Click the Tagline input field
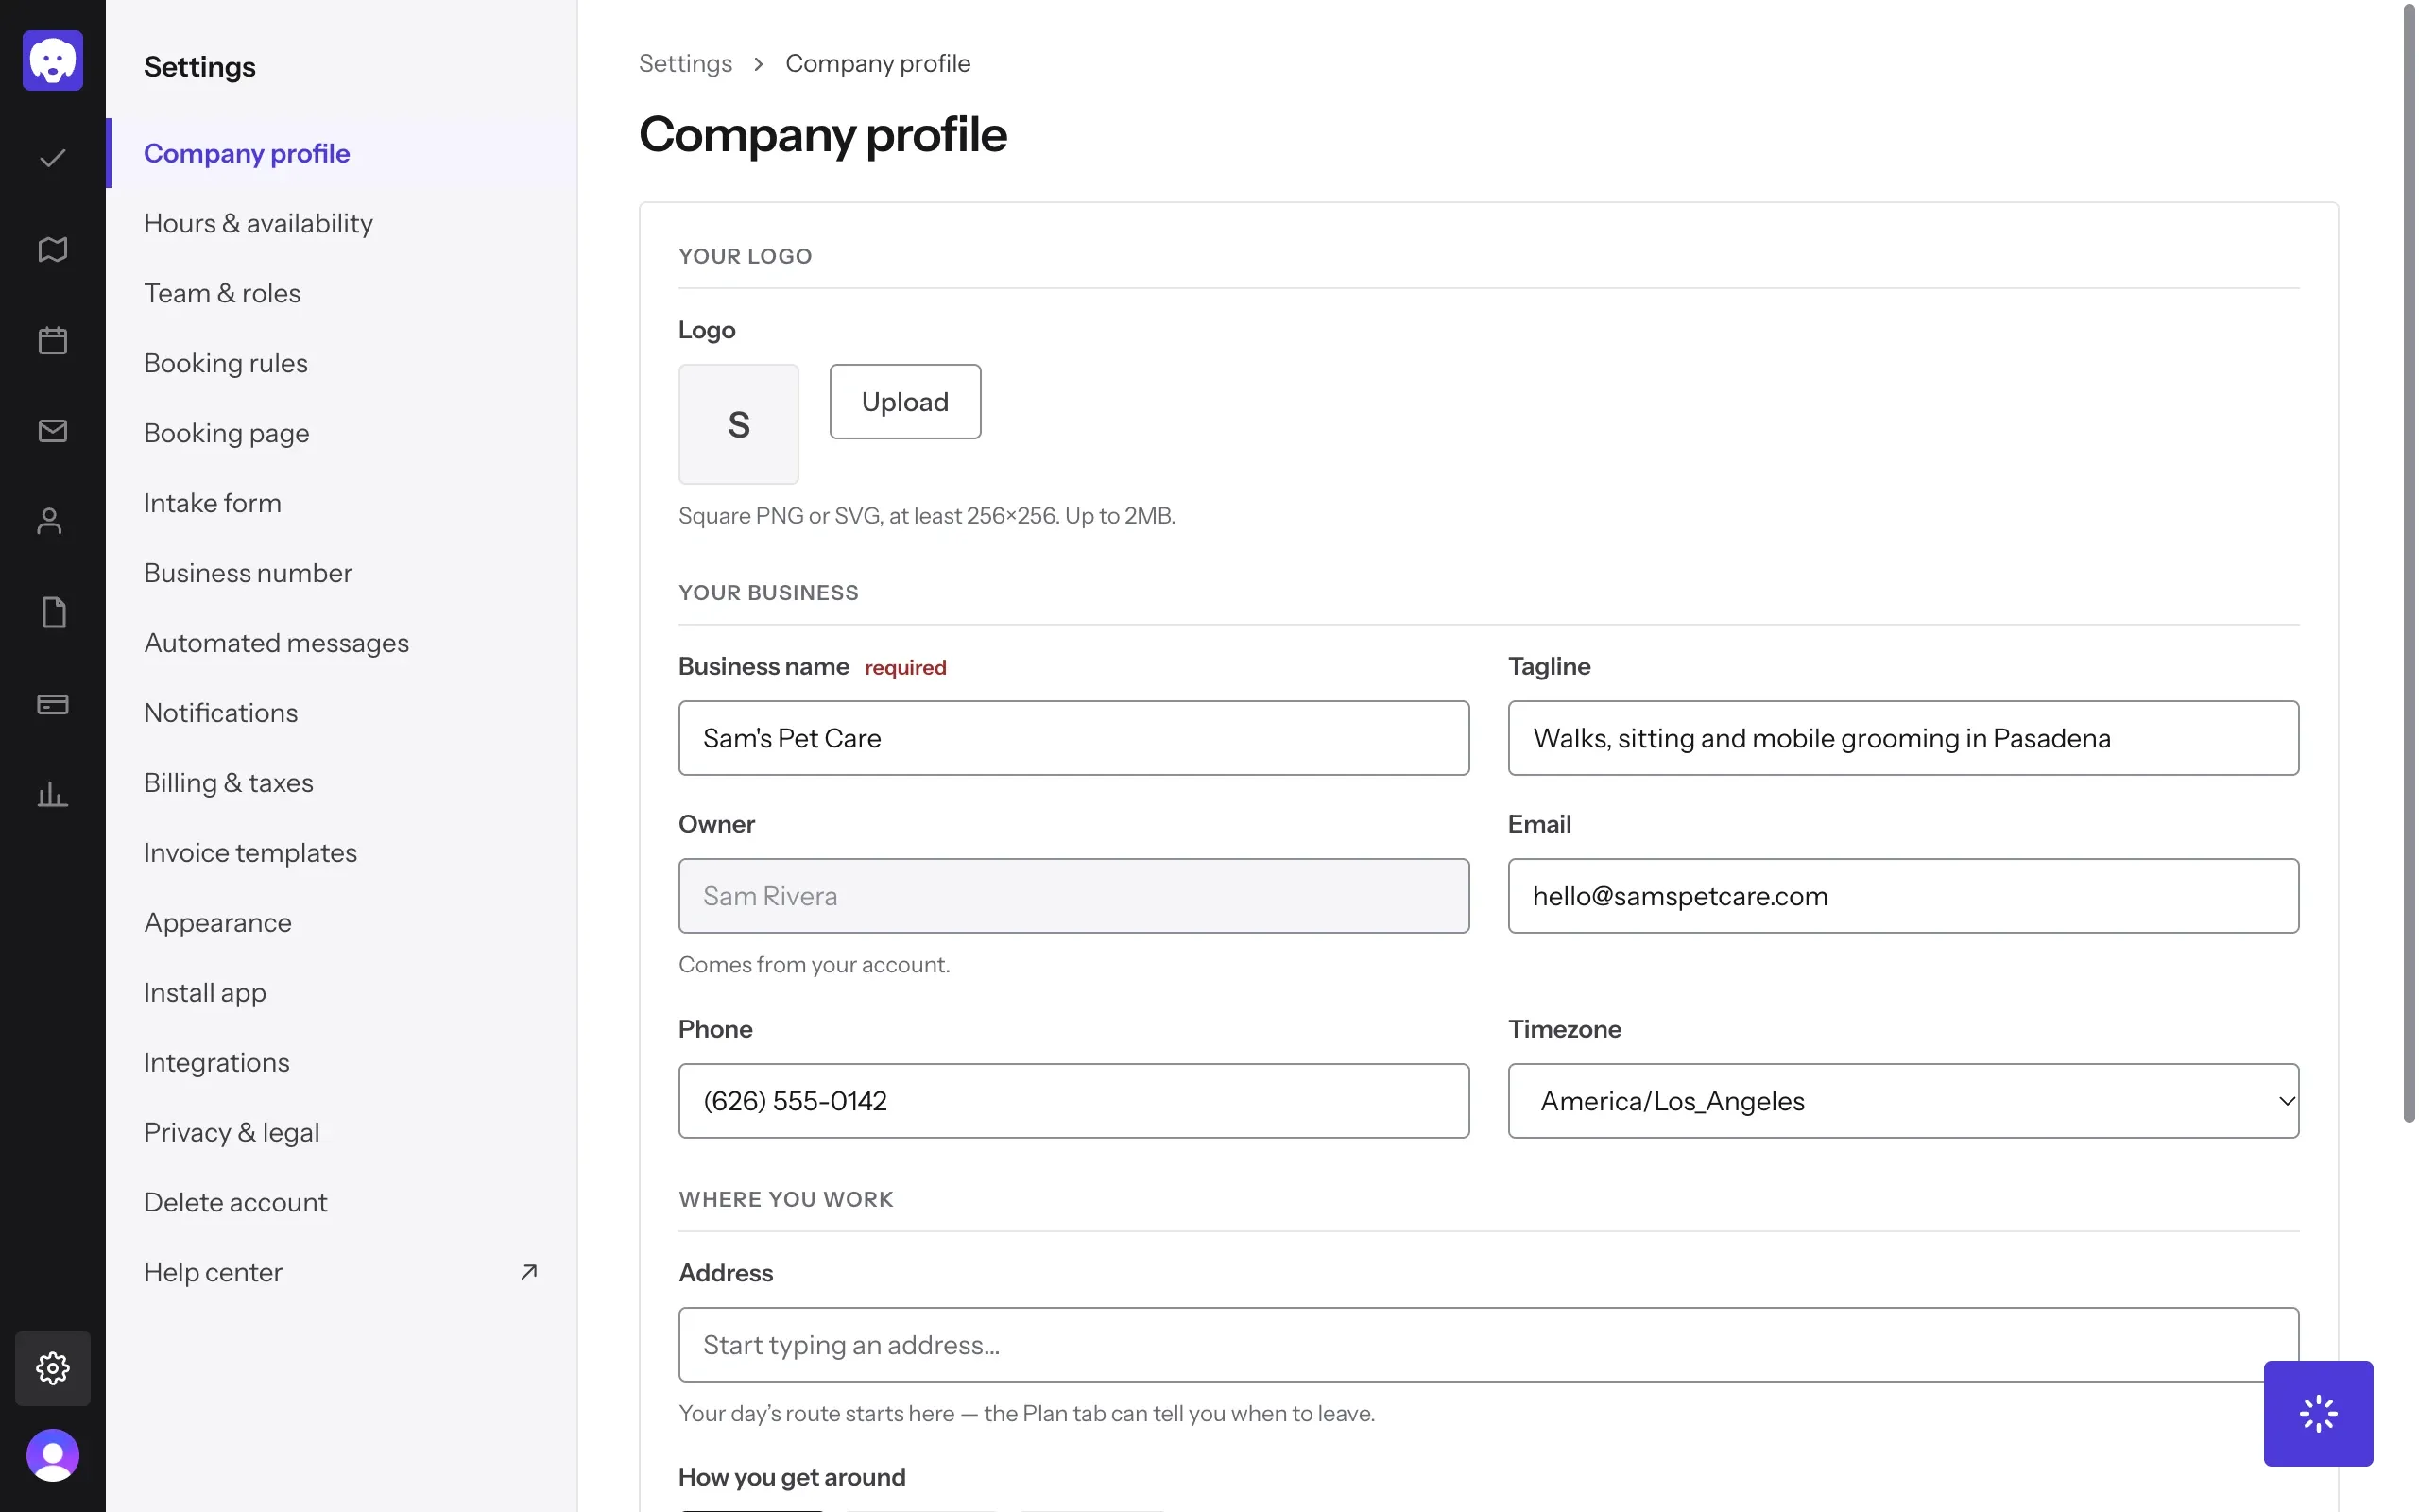Image resolution: width=2419 pixels, height=1512 pixels. pyautogui.click(x=1903, y=738)
